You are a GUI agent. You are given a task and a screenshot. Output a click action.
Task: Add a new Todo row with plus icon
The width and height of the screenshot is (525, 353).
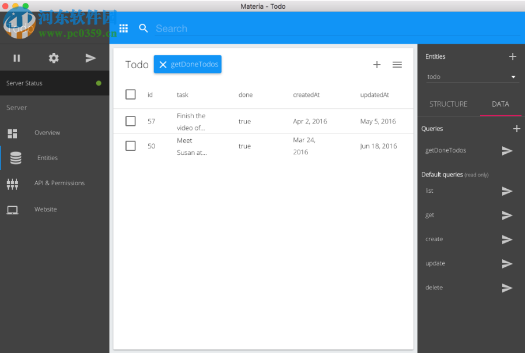(377, 65)
